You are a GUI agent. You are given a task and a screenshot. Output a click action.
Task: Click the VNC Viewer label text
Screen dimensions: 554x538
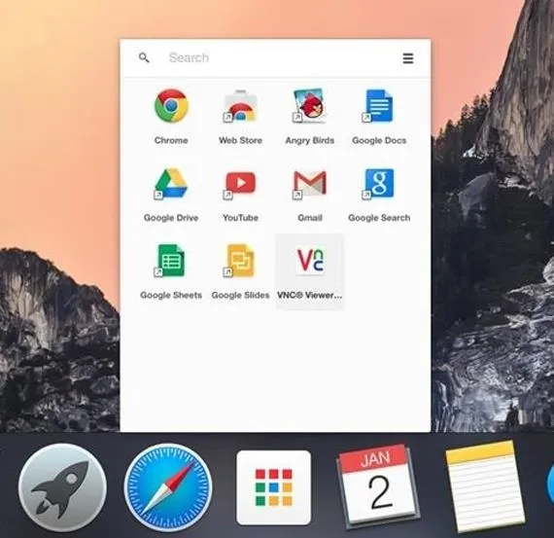click(309, 296)
